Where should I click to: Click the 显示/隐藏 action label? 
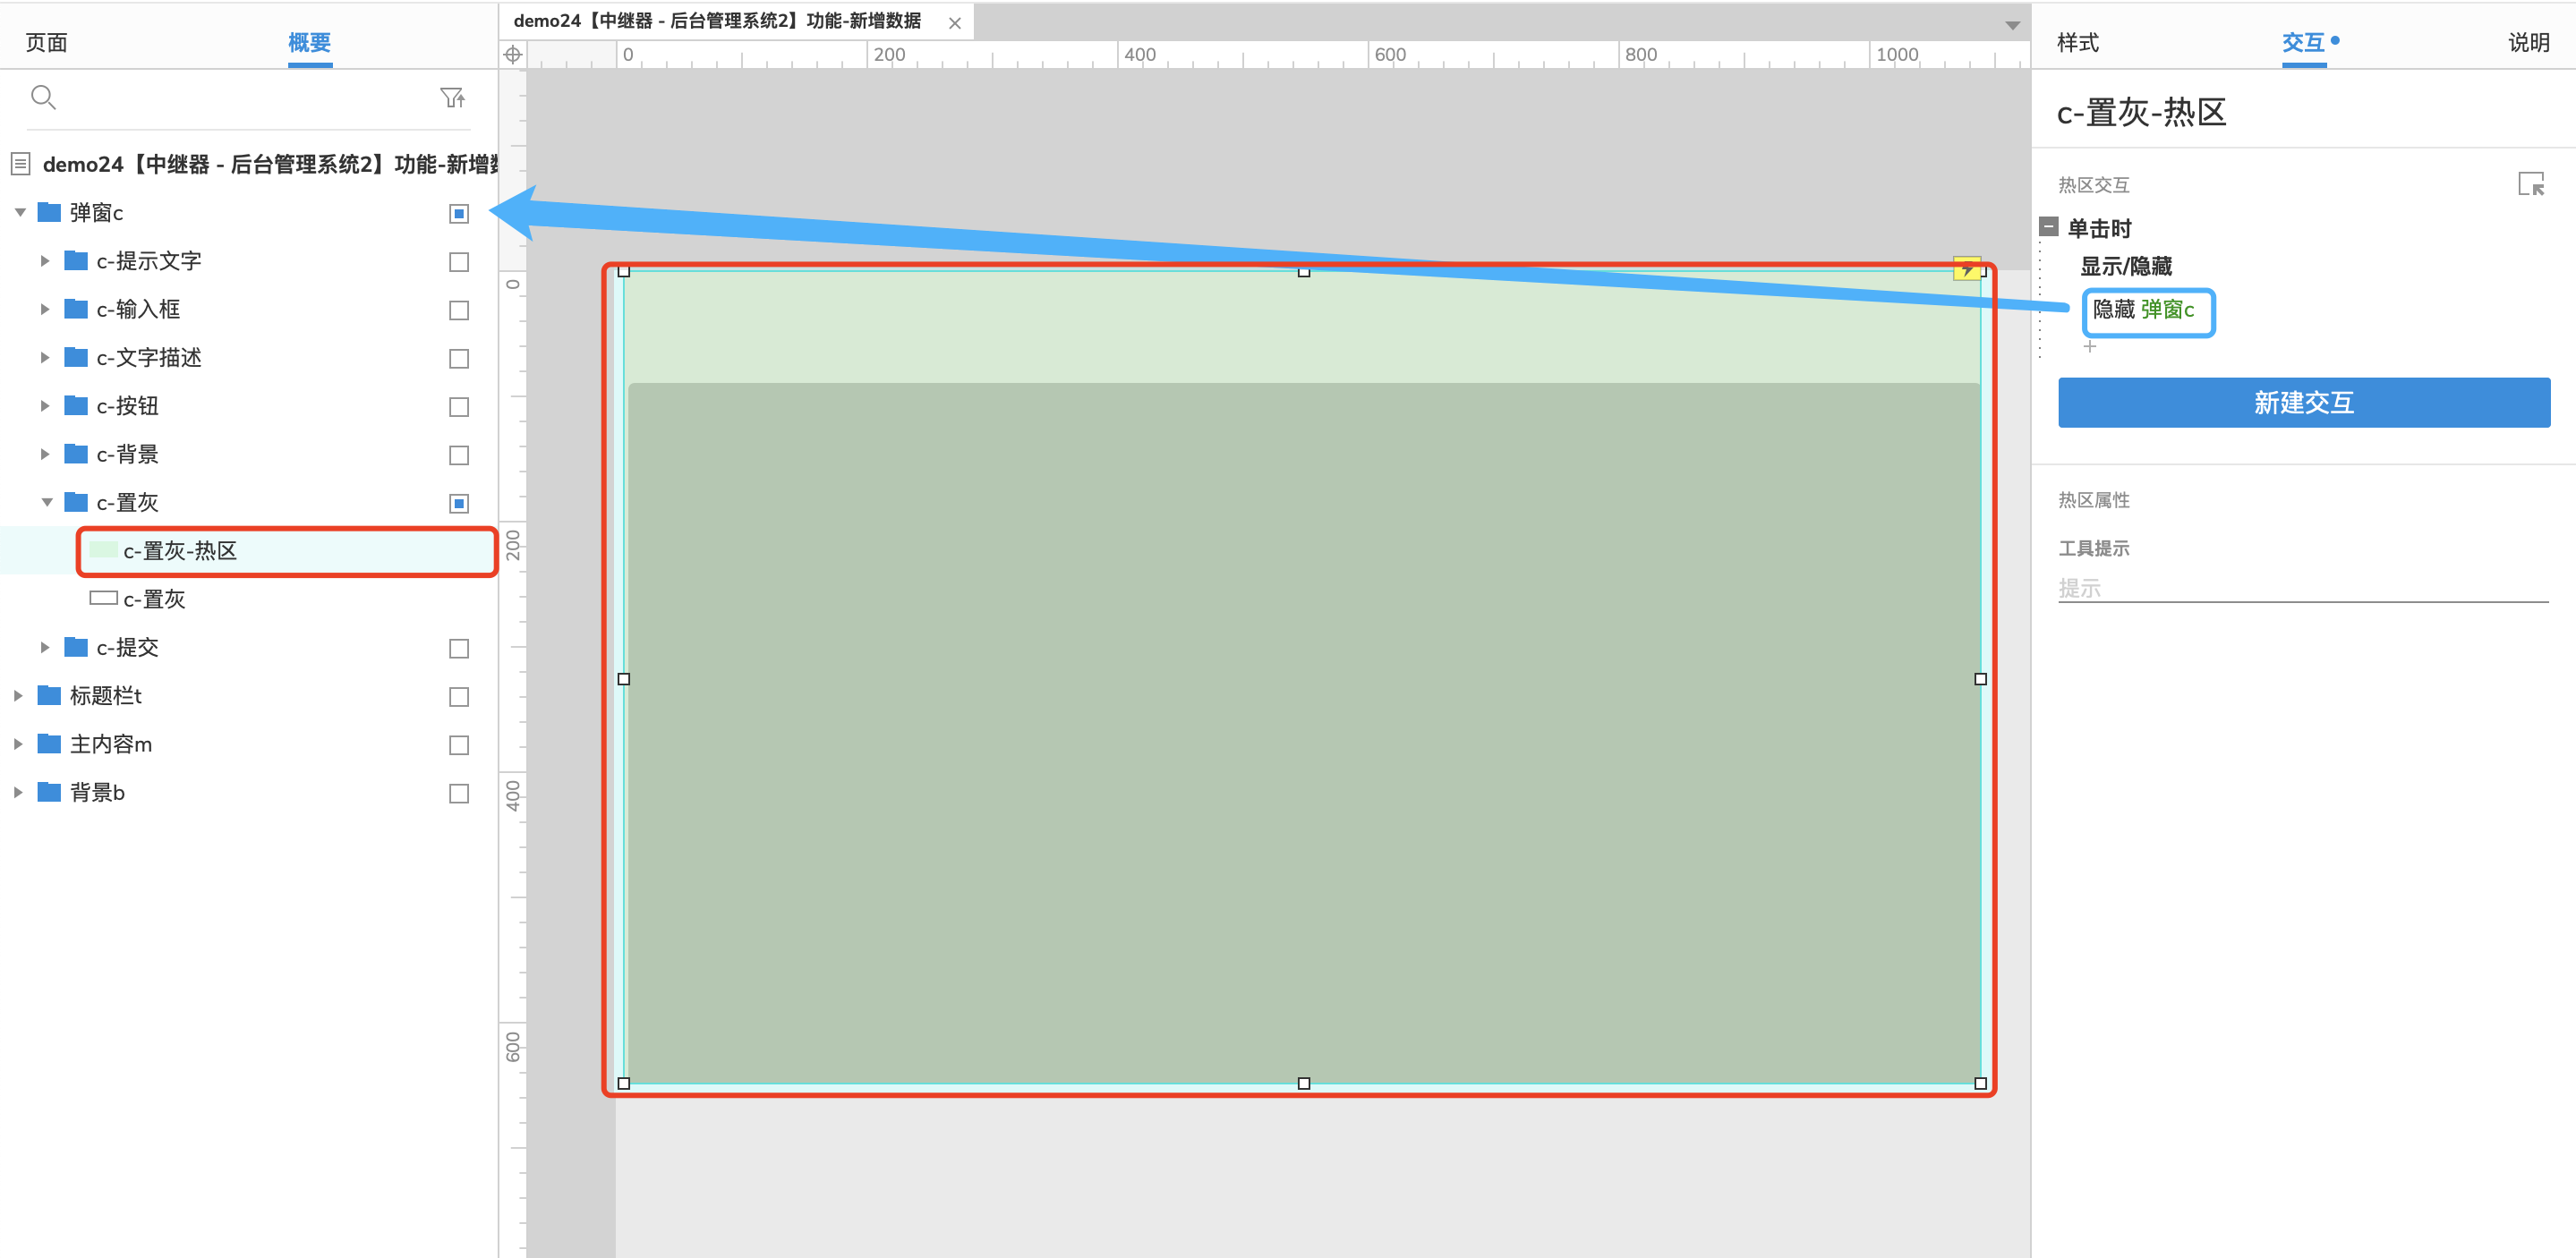click(2126, 266)
